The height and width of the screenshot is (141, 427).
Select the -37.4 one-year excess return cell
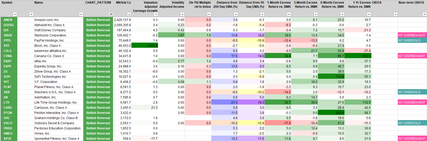coord(358,51)
